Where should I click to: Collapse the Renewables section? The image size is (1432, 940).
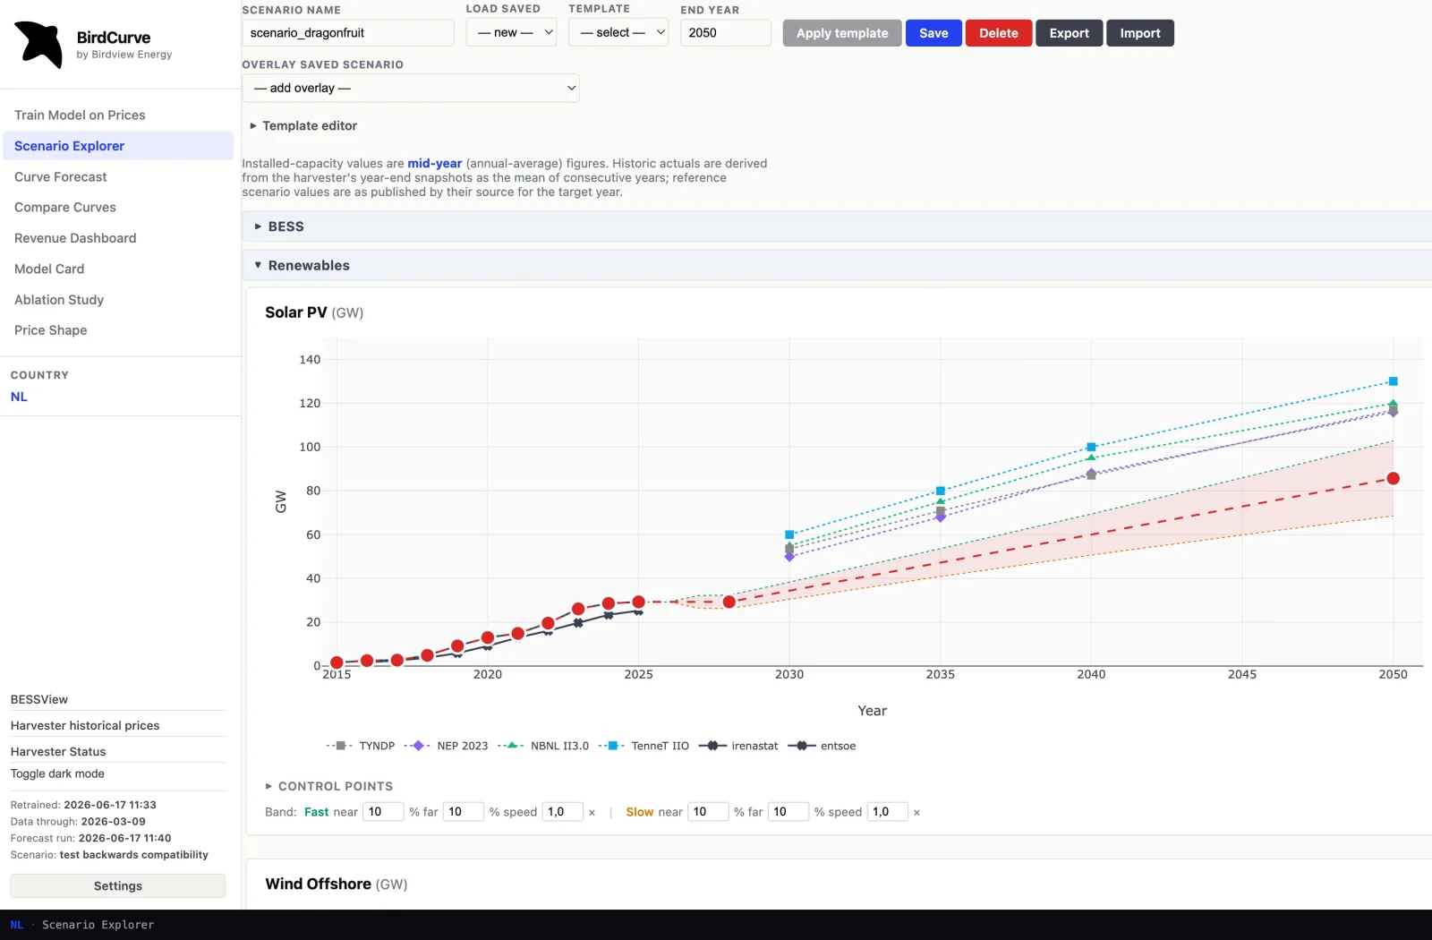[x=837, y=266]
